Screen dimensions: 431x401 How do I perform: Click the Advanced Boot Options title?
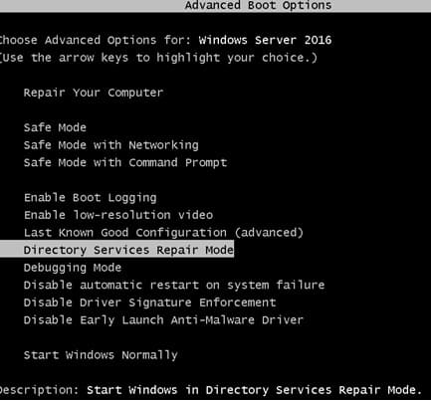tap(258, 6)
